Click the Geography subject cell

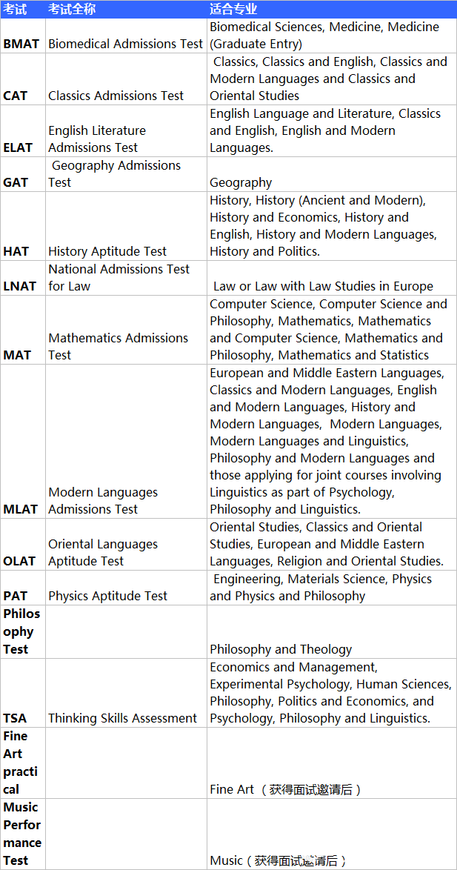tap(332, 174)
